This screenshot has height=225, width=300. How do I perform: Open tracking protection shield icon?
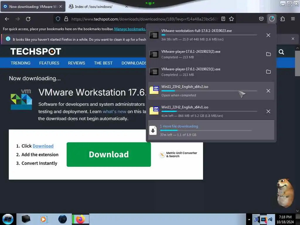click(x=58, y=19)
